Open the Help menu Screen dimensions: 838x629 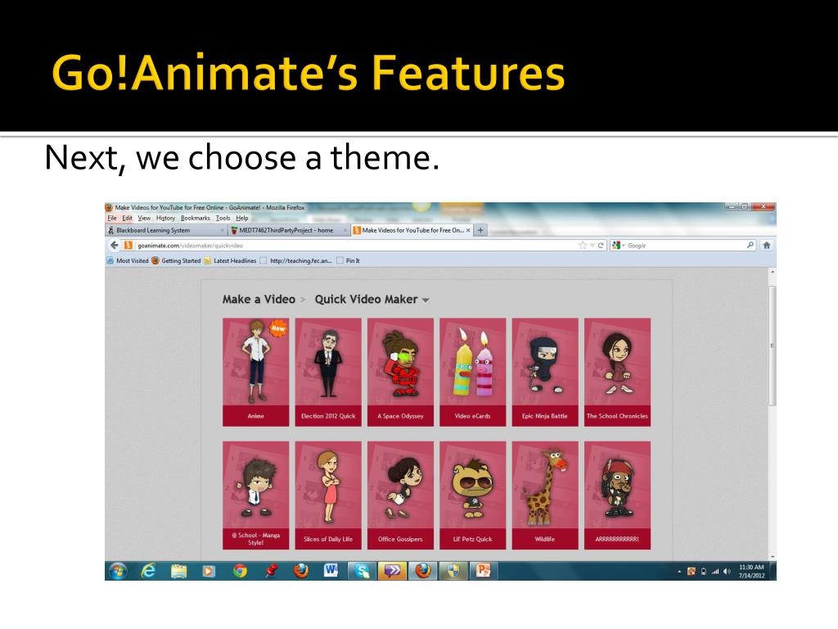point(241,218)
